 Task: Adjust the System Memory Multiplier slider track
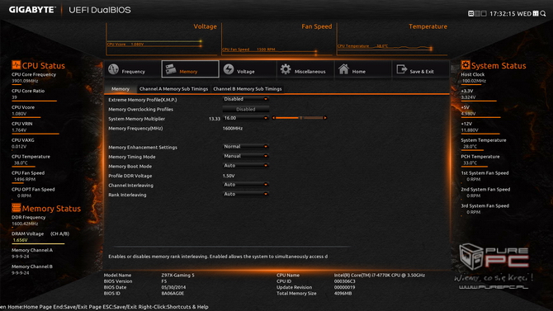pyautogui.click(x=299, y=118)
